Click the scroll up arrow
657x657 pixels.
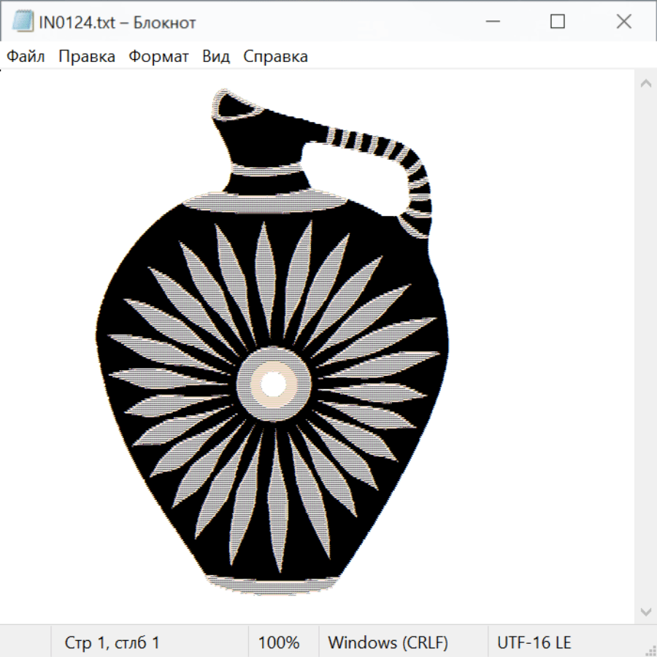(645, 83)
